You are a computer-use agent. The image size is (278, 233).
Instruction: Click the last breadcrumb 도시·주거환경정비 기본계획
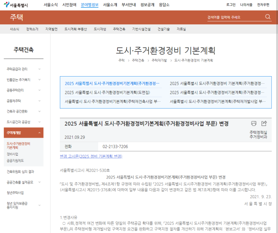[x=193, y=60]
